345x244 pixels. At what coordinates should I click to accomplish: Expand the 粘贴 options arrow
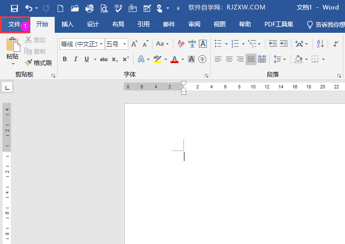(x=13, y=64)
